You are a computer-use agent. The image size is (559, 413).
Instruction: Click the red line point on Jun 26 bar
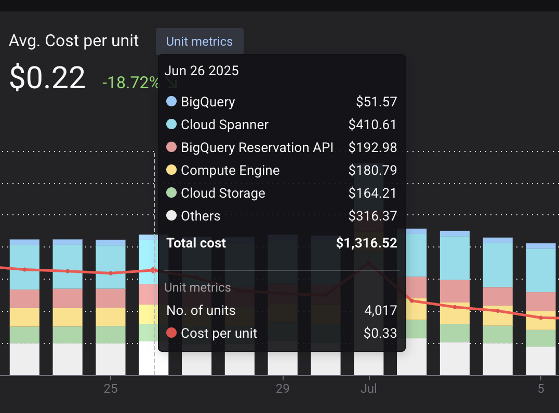(x=154, y=270)
